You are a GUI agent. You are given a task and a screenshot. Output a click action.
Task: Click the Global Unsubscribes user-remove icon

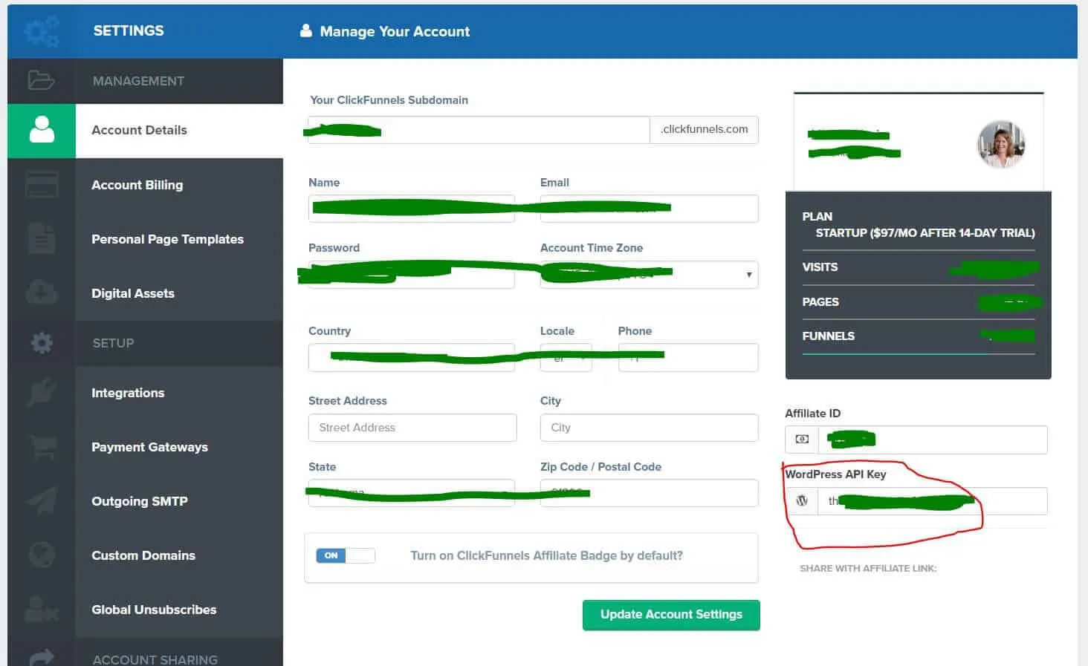(42, 610)
